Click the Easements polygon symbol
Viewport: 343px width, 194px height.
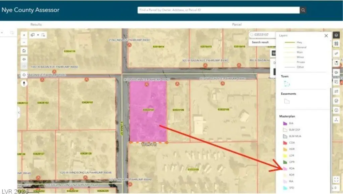click(287, 101)
